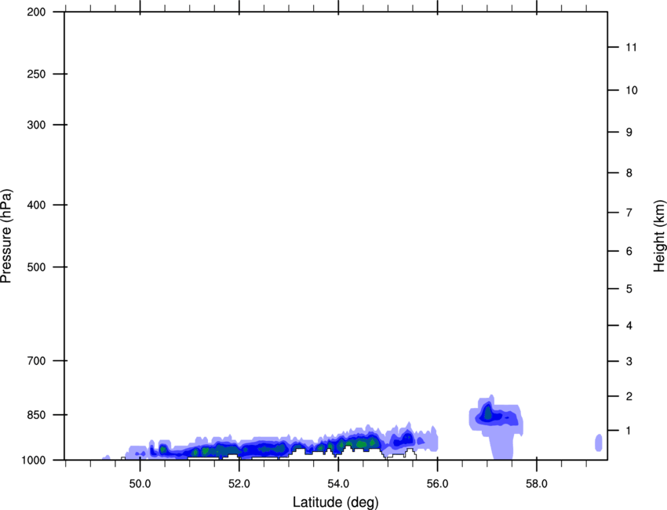The width and height of the screenshot is (667, 510).
Task: Click the 'Pressure (hPa)' axis title
Action: click(6, 236)
